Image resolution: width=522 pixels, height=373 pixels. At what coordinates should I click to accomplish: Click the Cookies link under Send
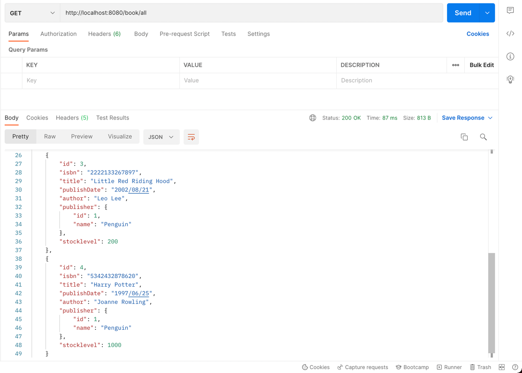(477, 34)
